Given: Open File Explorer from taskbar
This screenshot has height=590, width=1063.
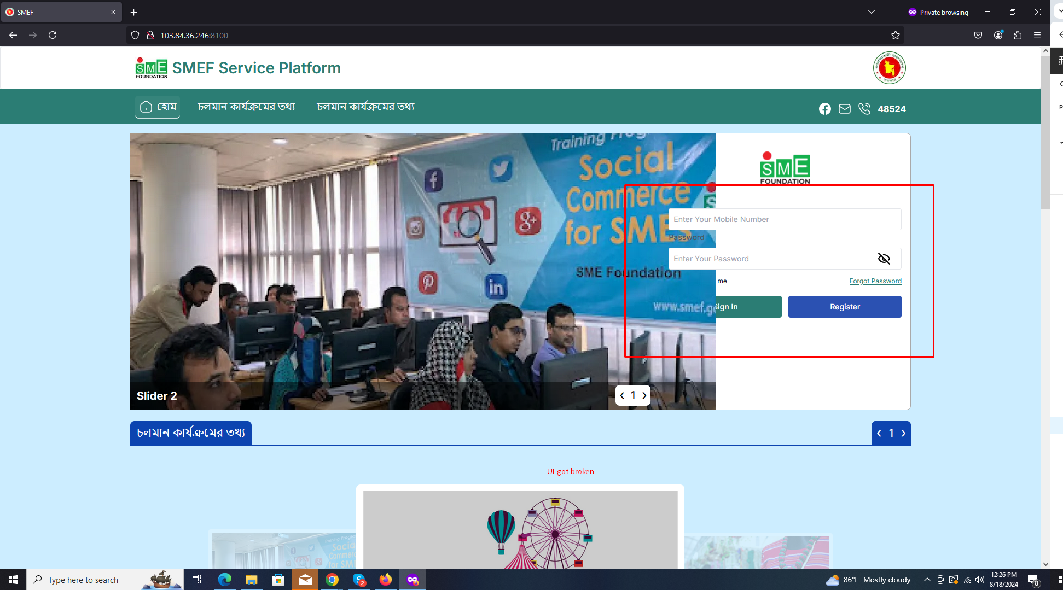Looking at the screenshot, I should click(x=251, y=580).
